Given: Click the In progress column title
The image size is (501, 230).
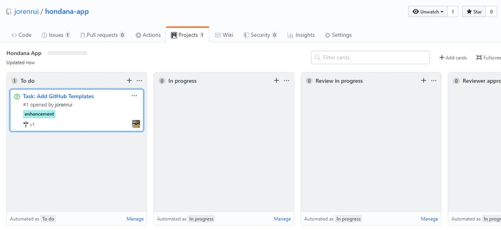Looking at the screenshot, I should coord(182,81).
